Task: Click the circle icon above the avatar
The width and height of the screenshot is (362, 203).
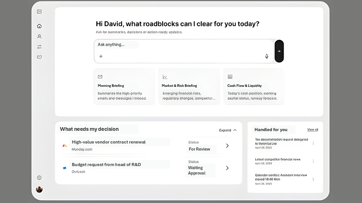Action: 39,178
